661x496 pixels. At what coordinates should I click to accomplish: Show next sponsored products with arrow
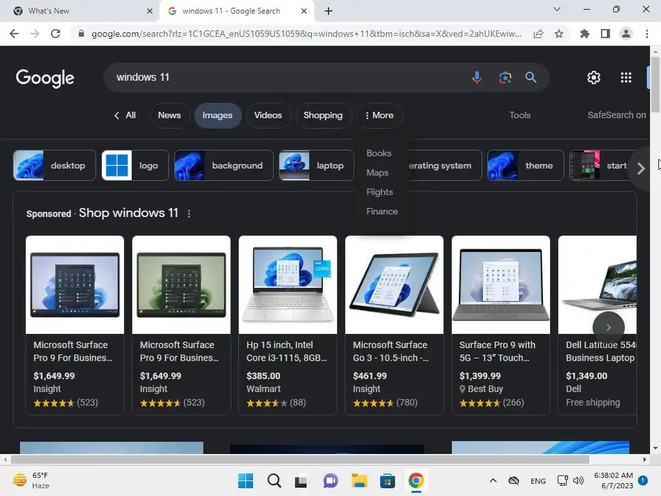pyautogui.click(x=608, y=327)
